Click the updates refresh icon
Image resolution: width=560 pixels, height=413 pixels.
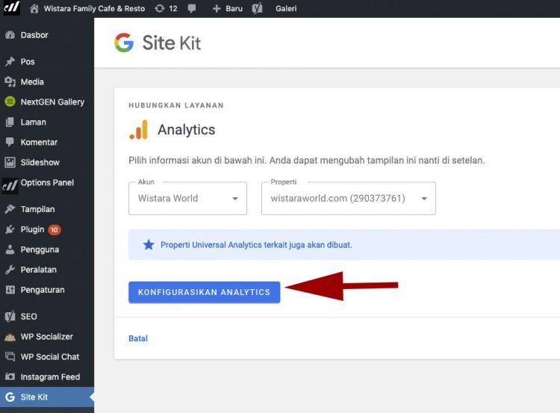(160, 8)
